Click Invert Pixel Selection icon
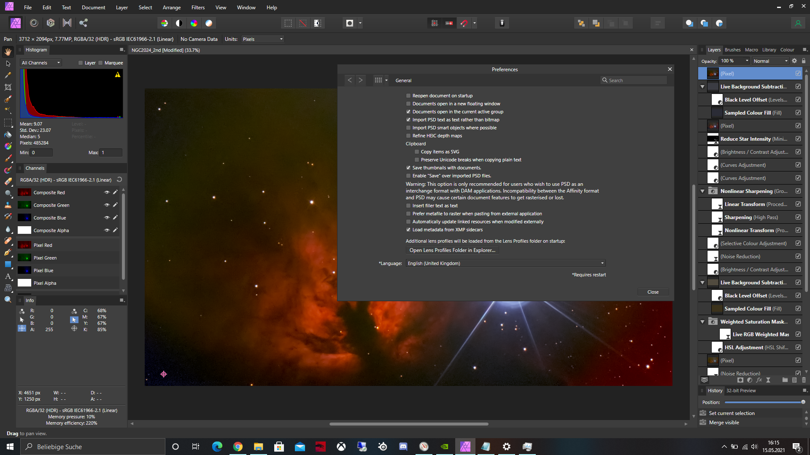The image size is (810, 455). pos(318,23)
